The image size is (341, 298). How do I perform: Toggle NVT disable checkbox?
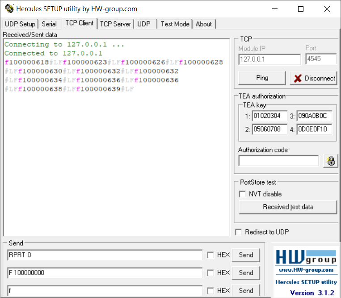(242, 194)
